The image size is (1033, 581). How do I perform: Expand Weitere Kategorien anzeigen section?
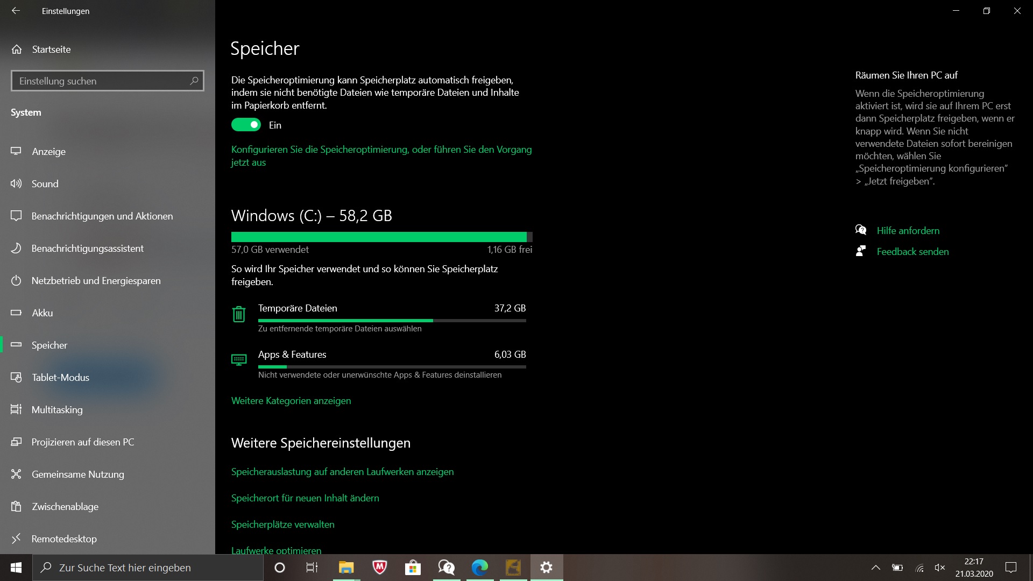point(291,401)
